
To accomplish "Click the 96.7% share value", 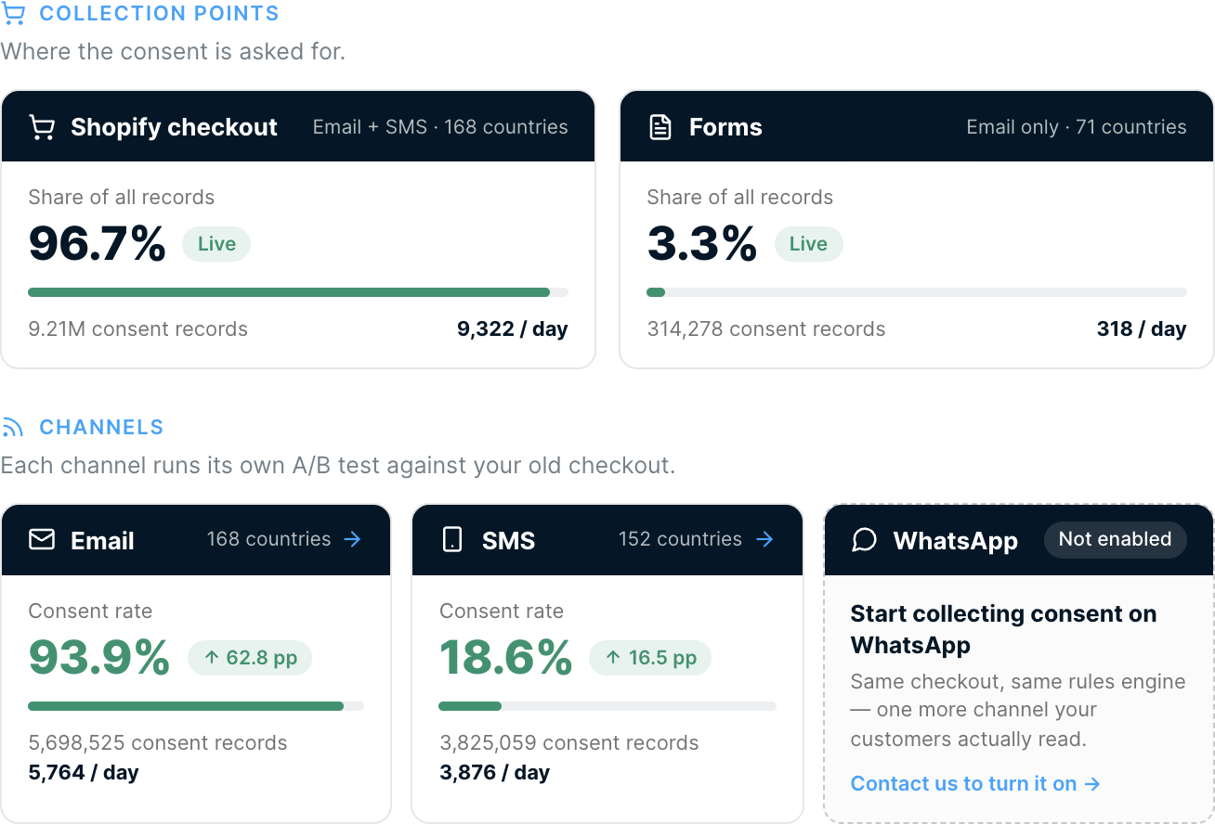I will tap(98, 244).
